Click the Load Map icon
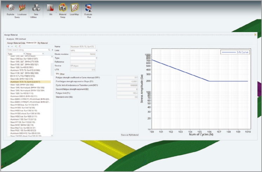This screenshot has width=262, height=172. tap(74, 8)
